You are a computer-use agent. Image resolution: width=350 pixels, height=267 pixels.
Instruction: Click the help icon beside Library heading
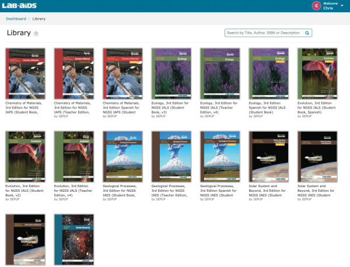pos(36,34)
